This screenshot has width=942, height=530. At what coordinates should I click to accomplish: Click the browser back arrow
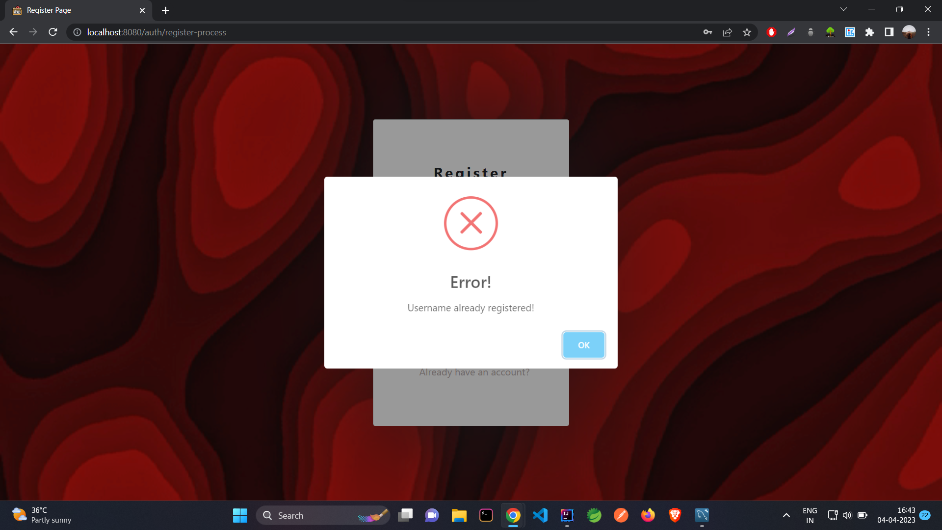pos(13,32)
